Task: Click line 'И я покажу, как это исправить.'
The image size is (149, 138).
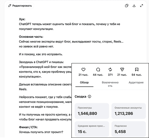Action: (x=41, y=54)
